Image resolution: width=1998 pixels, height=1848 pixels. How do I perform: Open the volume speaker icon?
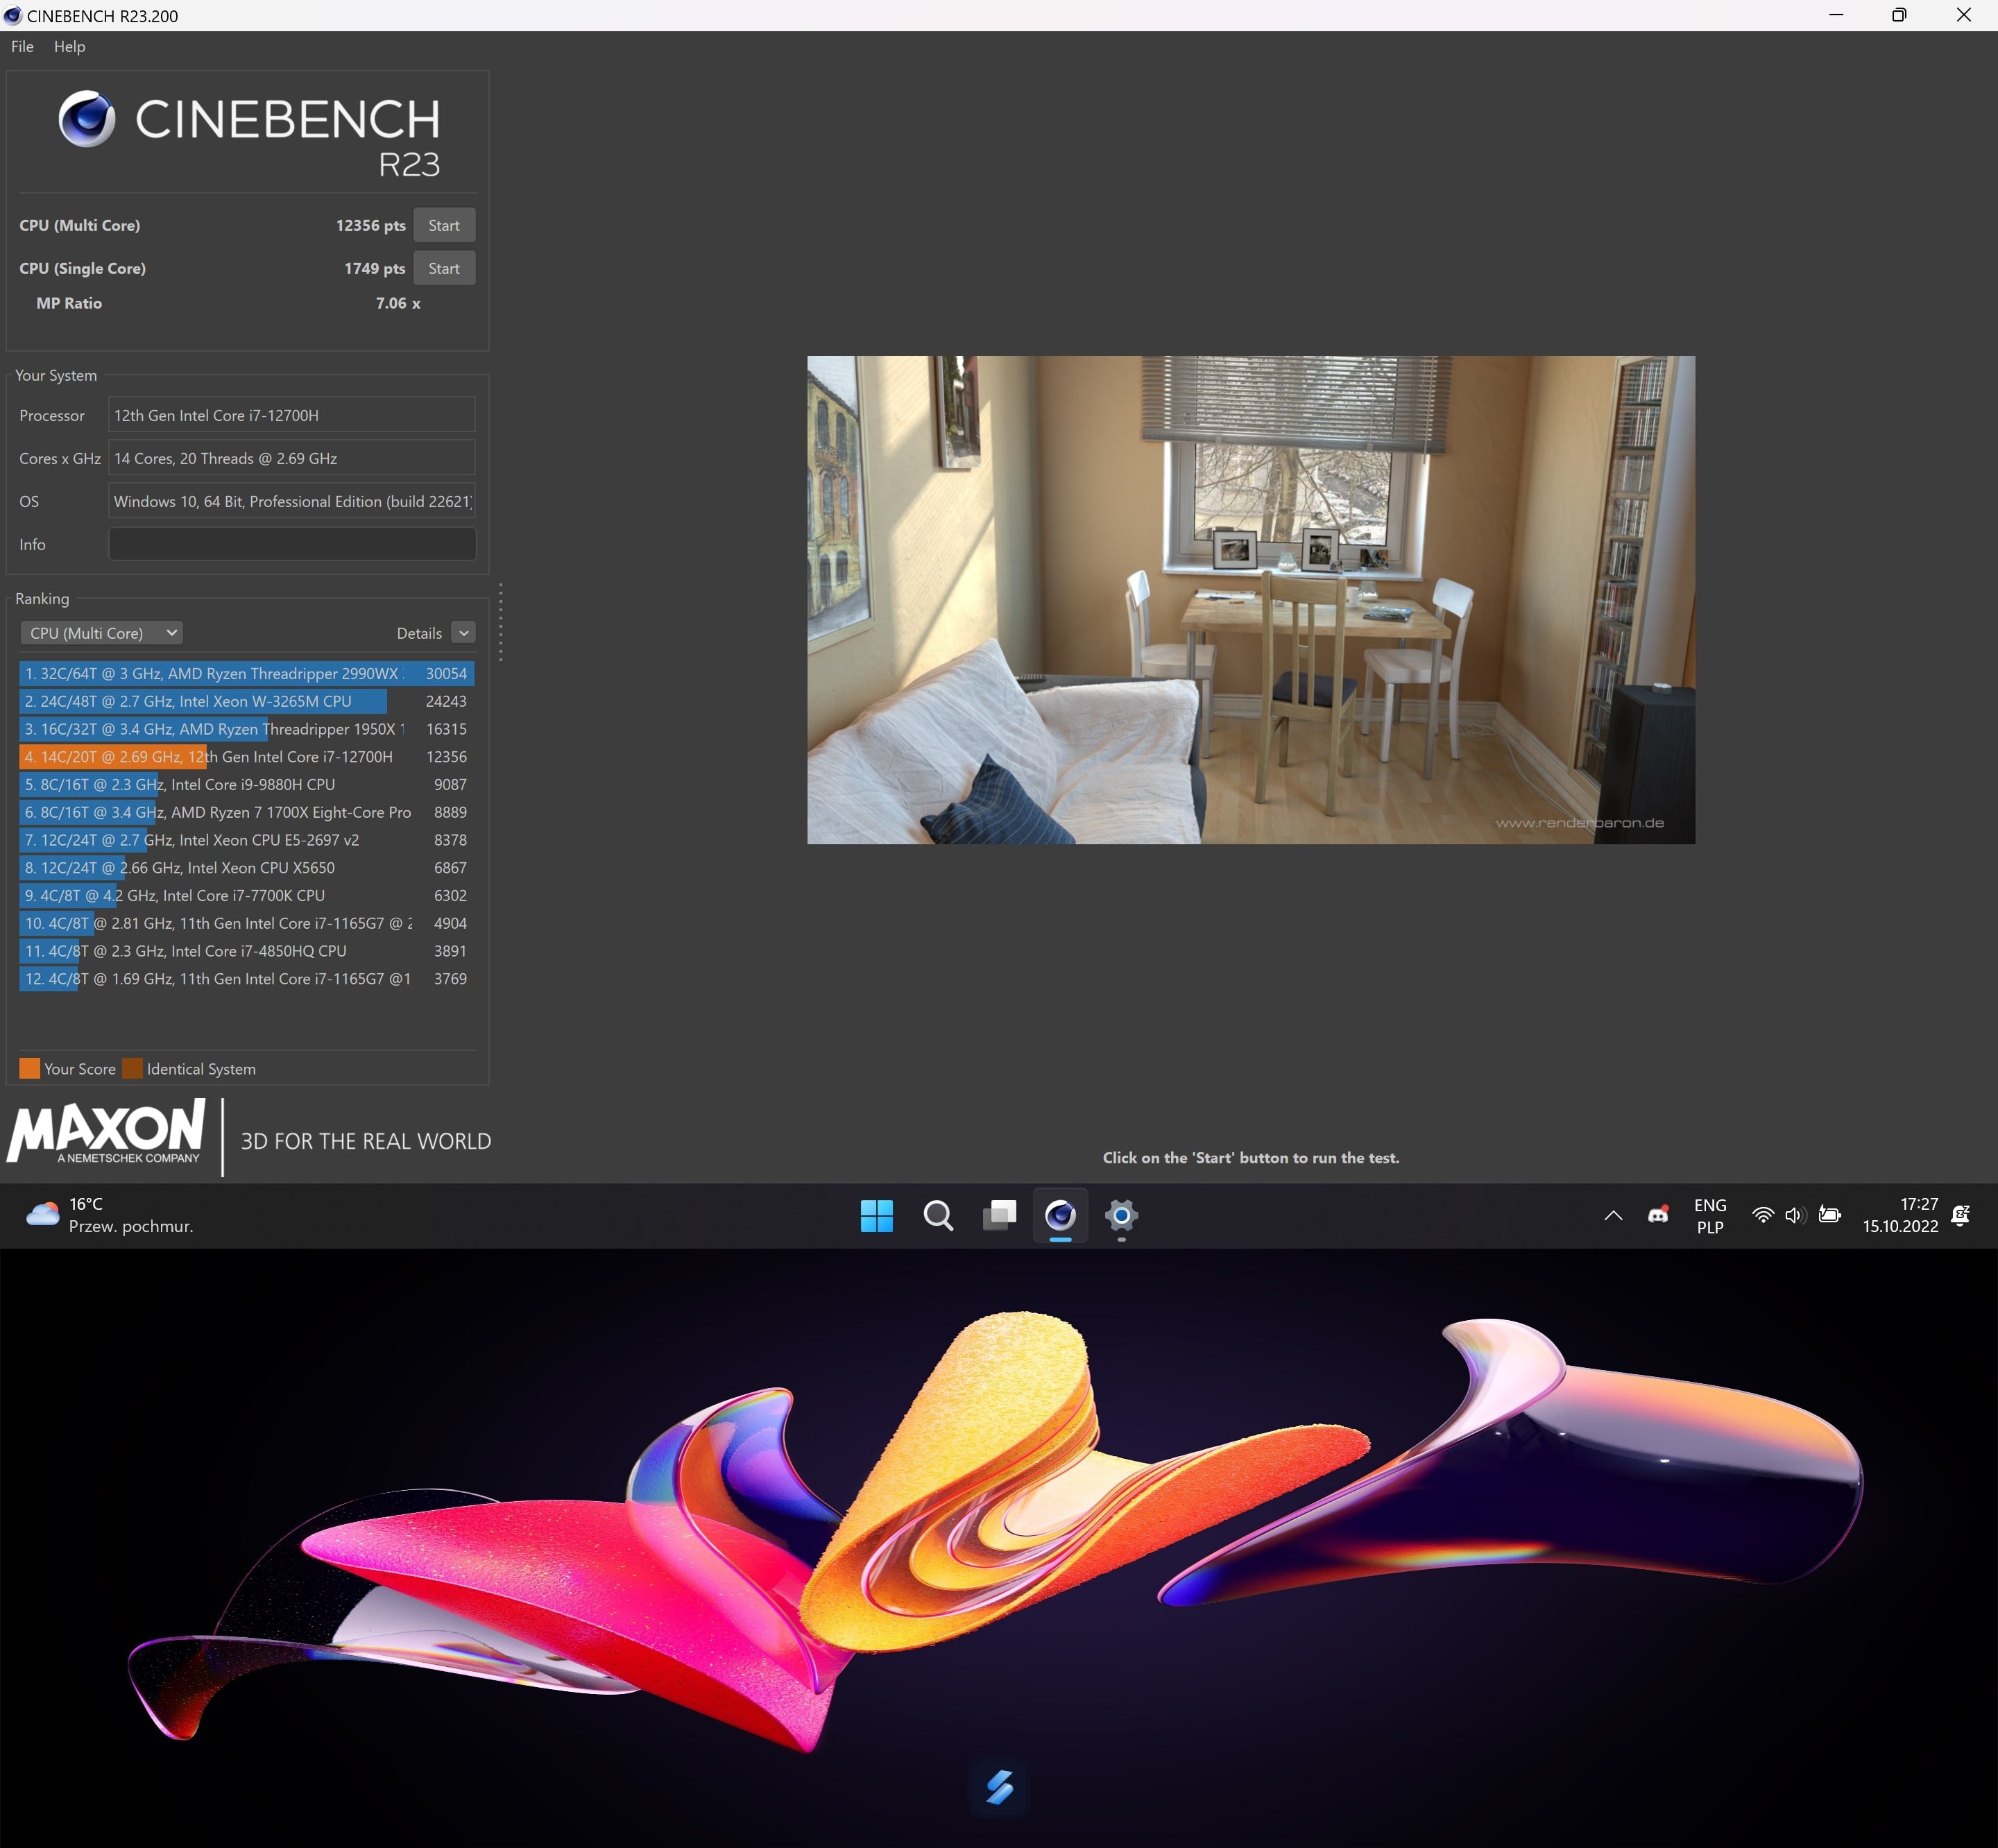(1795, 1215)
